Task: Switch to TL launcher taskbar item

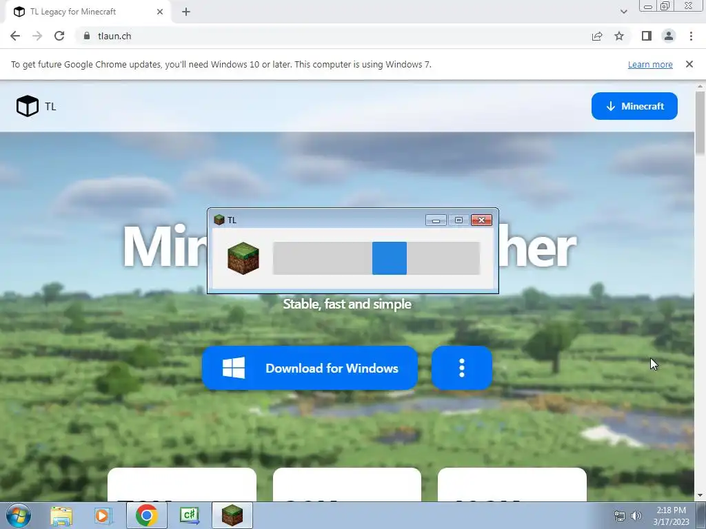Action: (x=232, y=515)
